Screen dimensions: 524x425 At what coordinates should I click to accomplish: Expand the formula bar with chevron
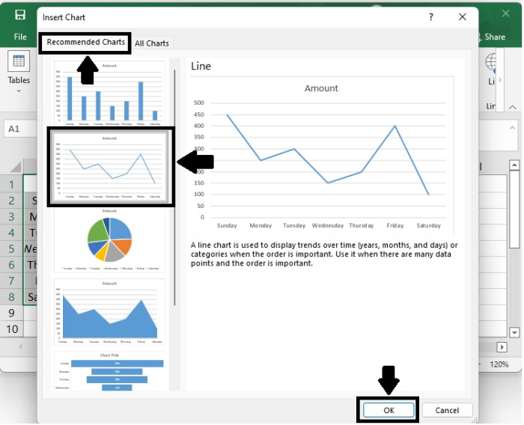(x=512, y=128)
